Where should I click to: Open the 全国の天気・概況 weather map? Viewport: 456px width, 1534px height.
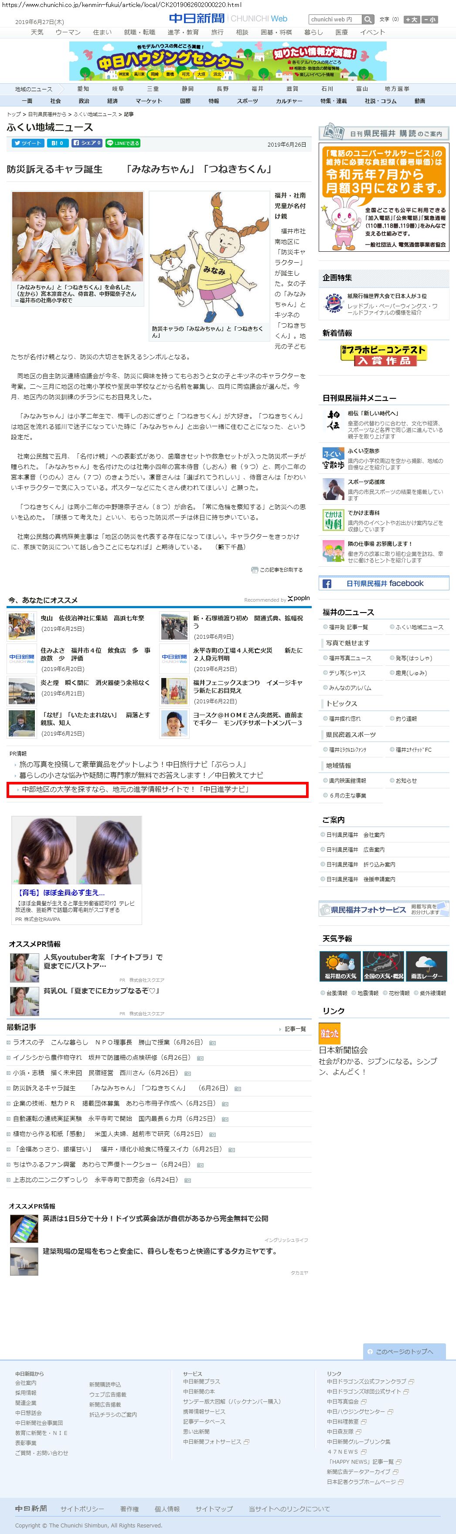coord(383,966)
